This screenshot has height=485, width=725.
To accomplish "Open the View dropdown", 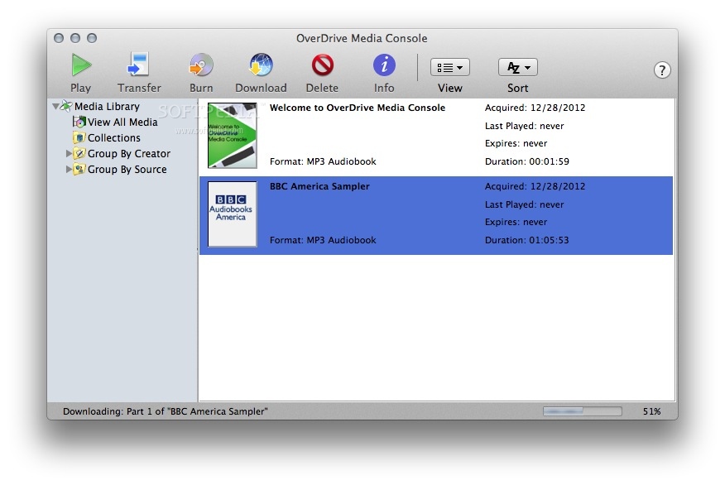I will tap(449, 66).
